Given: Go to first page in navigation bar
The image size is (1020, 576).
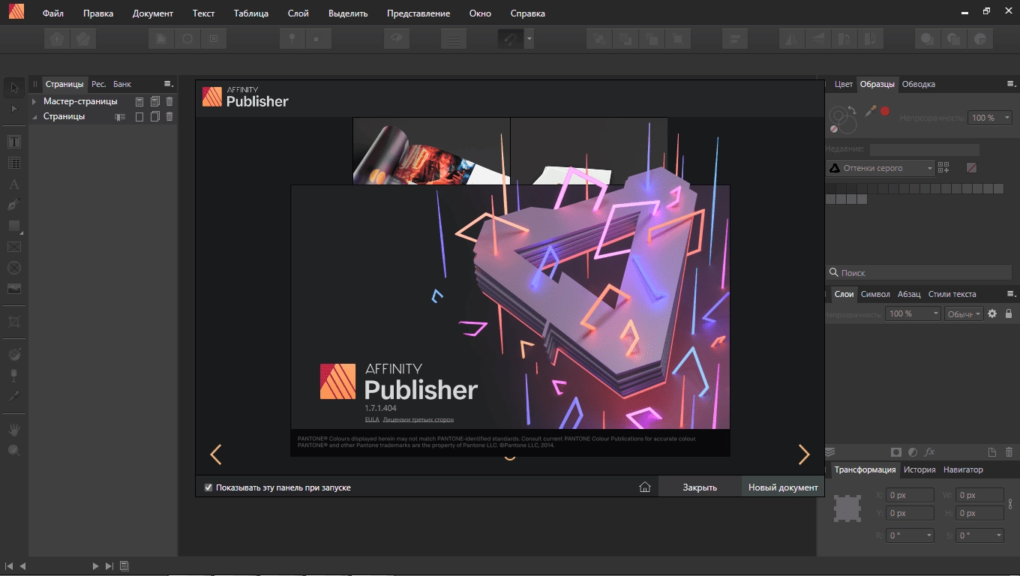Looking at the screenshot, I should pyautogui.click(x=9, y=566).
